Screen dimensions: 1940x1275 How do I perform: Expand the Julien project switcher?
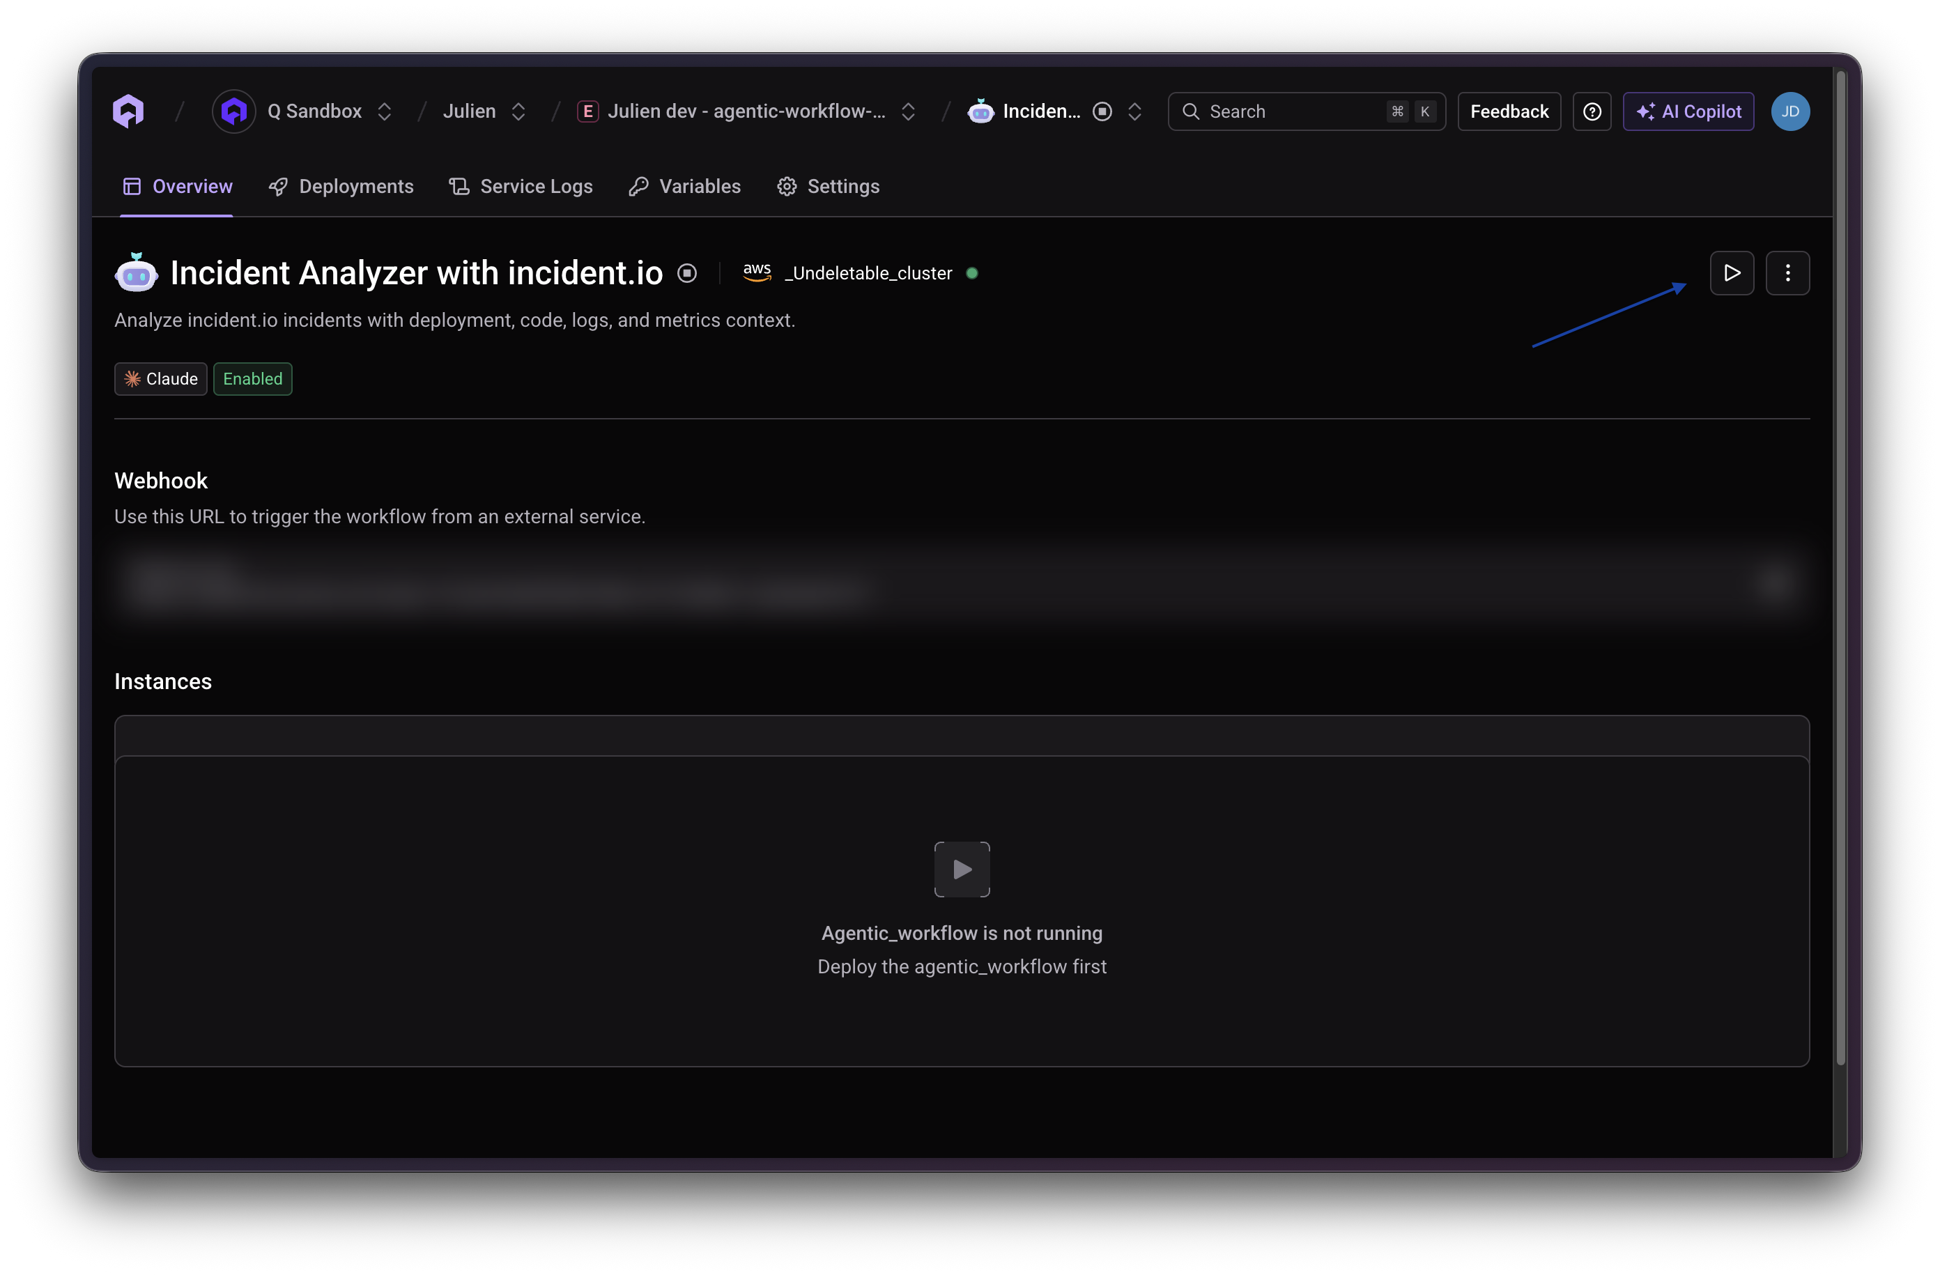pyautogui.click(x=518, y=111)
